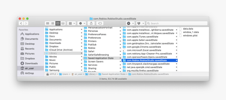The image size is (226, 100).
Task: Open the gear Action menu
Action: [x=82, y=23]
